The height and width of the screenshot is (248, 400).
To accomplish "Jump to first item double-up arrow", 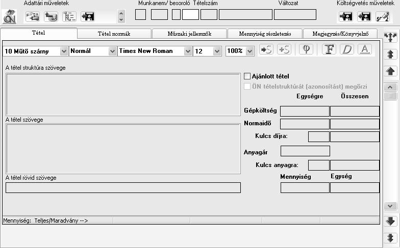I will 391,54.
